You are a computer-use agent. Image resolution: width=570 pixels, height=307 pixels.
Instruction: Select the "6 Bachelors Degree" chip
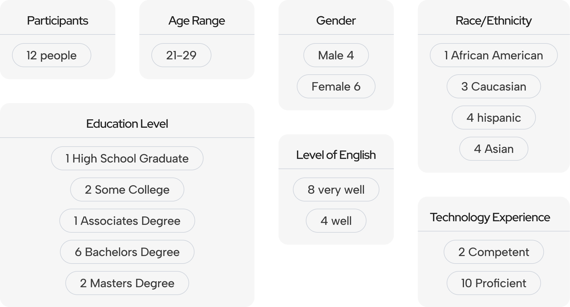pyautogui.click(x=127, y=252)
